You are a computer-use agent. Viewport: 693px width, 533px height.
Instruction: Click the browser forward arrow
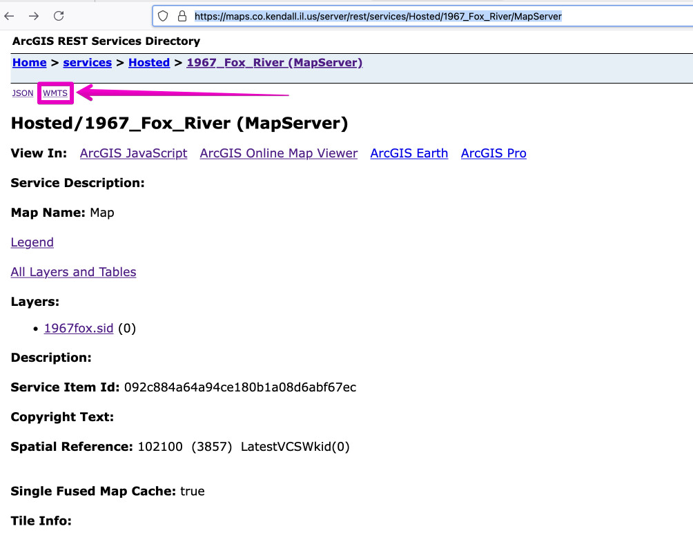coord(34,16)
